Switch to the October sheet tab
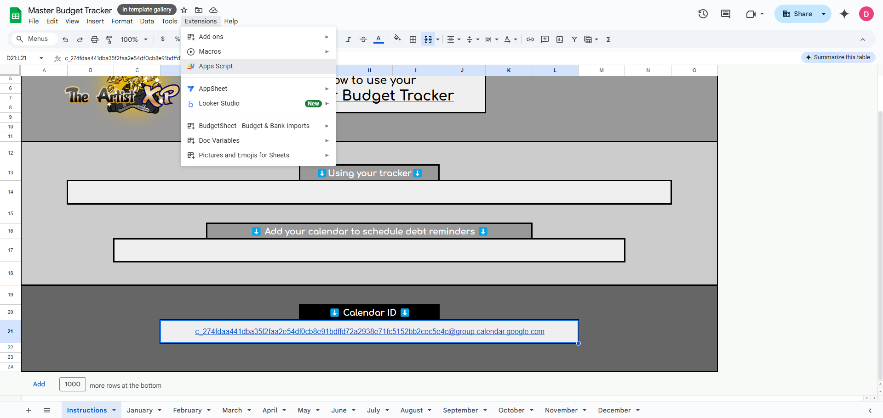This screenshot has width=883, height=418. (x=511, y=410)
